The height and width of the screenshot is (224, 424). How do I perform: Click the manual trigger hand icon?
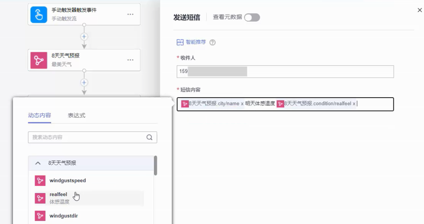pyautogui.click(x=39, y=15)
